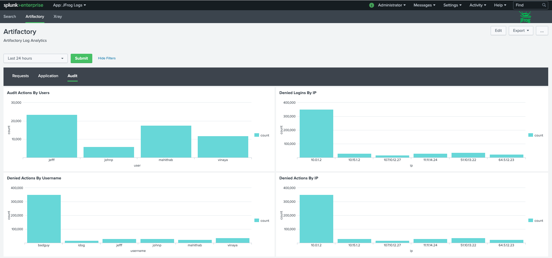The width and height of the screenshot is (552, 258).
Task: Switch to the Xray nav item
Action: click(x=58, y=17)
